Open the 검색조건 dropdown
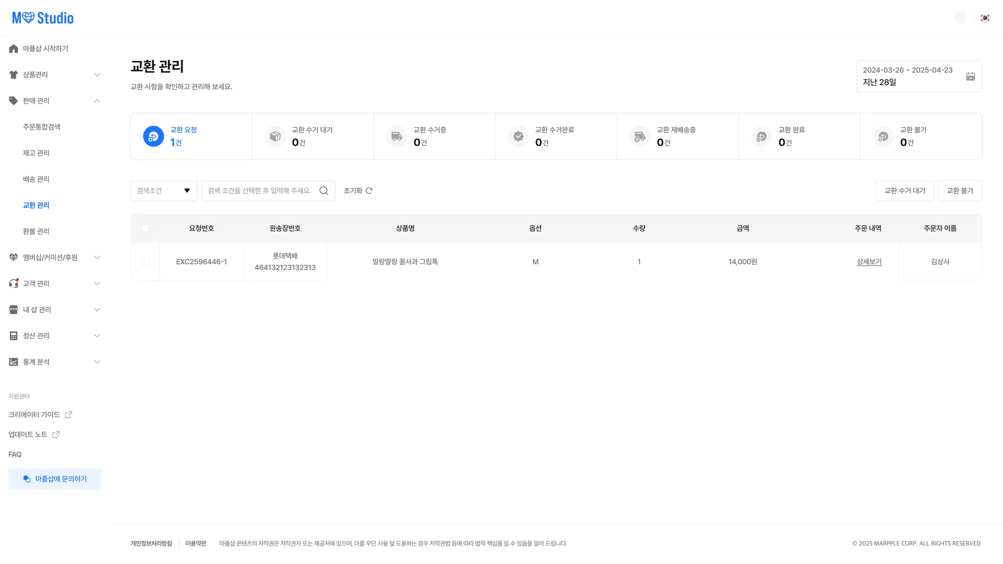This screenshot has height=564, width=1003. 164,190
